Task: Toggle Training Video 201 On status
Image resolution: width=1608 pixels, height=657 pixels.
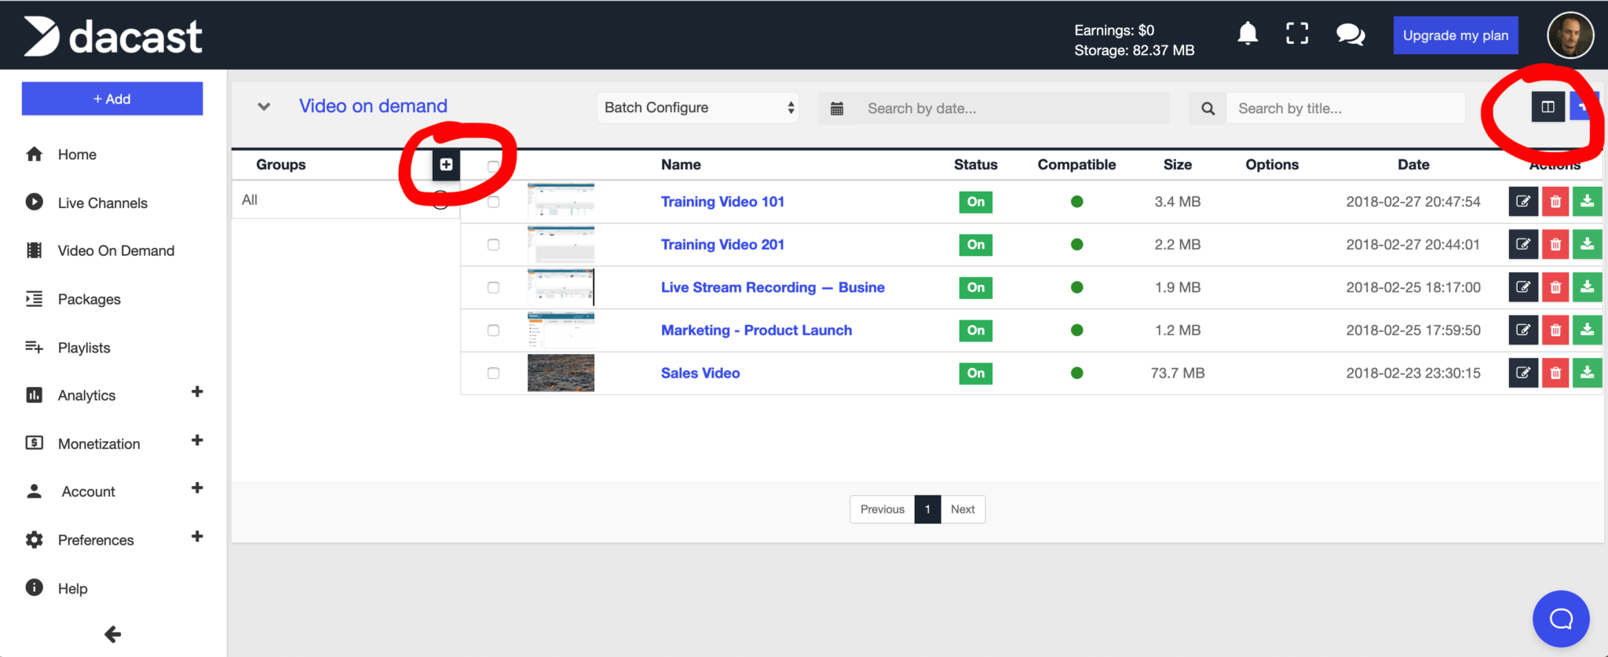Action: (x=976, y=245)
